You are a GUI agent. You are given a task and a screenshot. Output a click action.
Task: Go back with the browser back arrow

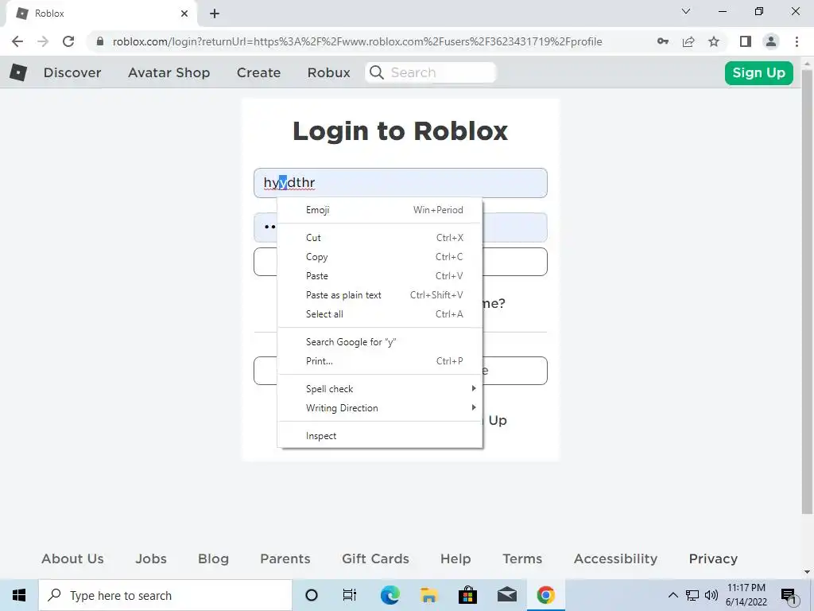(x=17, y=41)
